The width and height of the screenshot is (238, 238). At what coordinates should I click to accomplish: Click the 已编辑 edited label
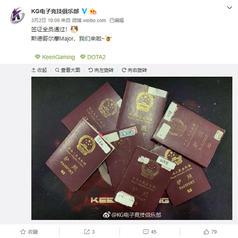point(116,20)
